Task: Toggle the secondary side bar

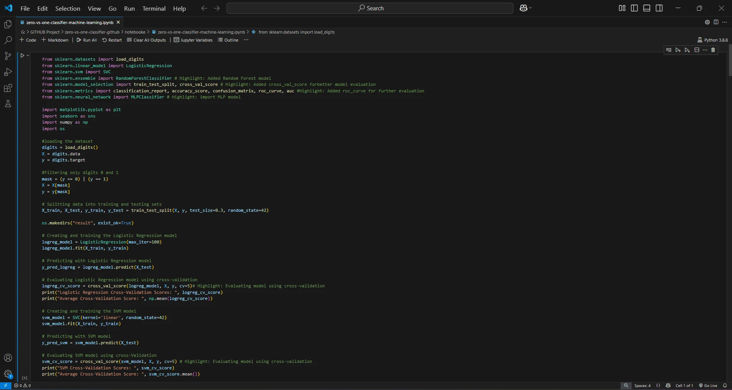Action: click(659, 8)
